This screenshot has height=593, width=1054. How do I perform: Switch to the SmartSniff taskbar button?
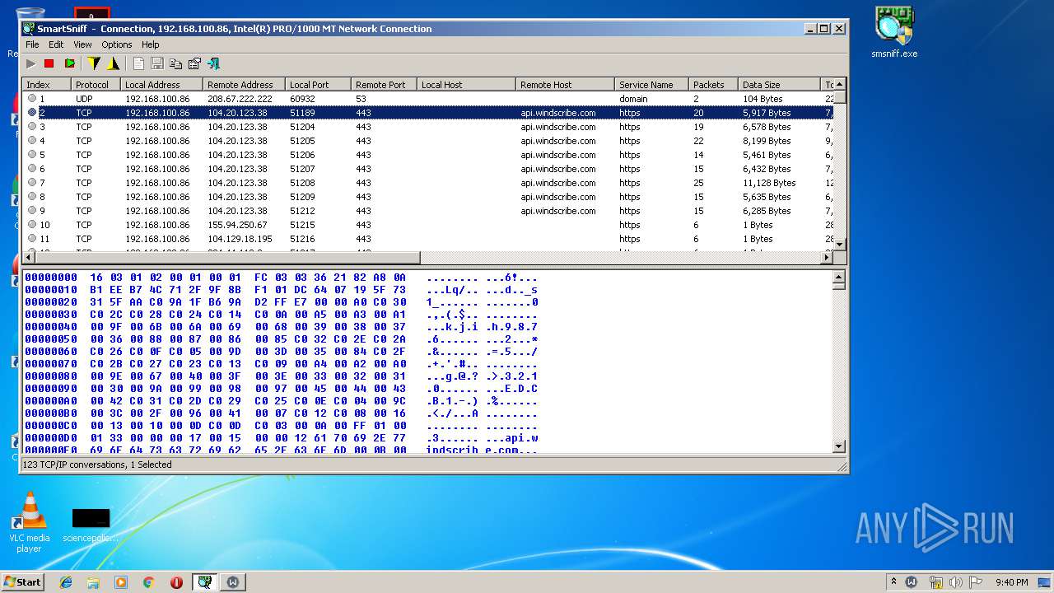coord(204,582)
